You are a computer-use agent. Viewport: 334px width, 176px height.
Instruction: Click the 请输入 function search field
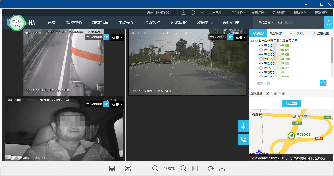303,23
